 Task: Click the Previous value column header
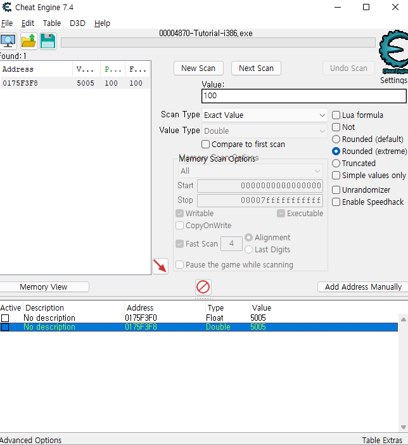pos(113,69)
